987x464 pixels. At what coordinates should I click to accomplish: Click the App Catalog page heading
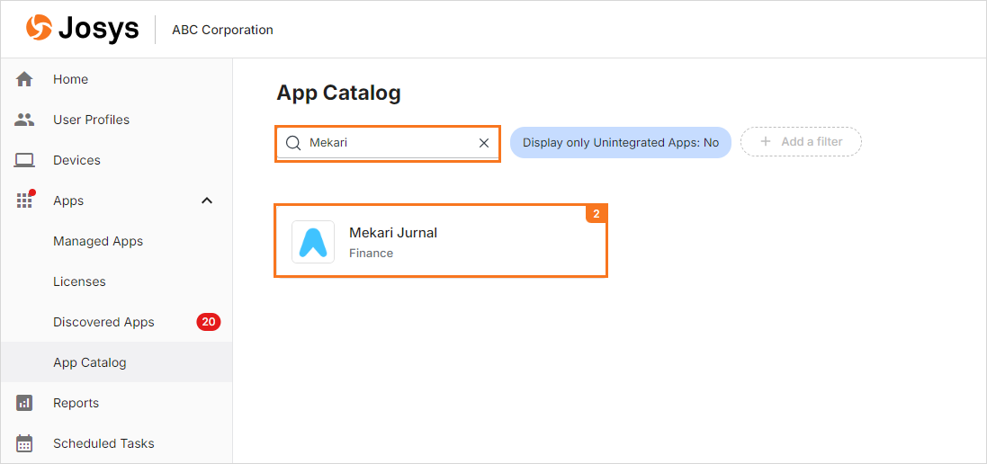click(338, 93)
